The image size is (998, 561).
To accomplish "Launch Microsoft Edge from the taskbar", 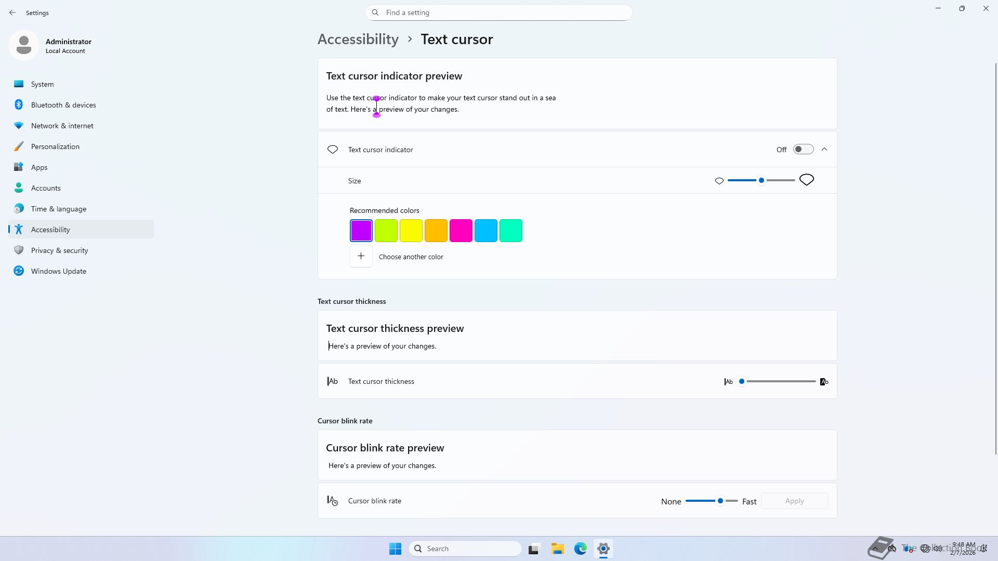I will (580, 549).
